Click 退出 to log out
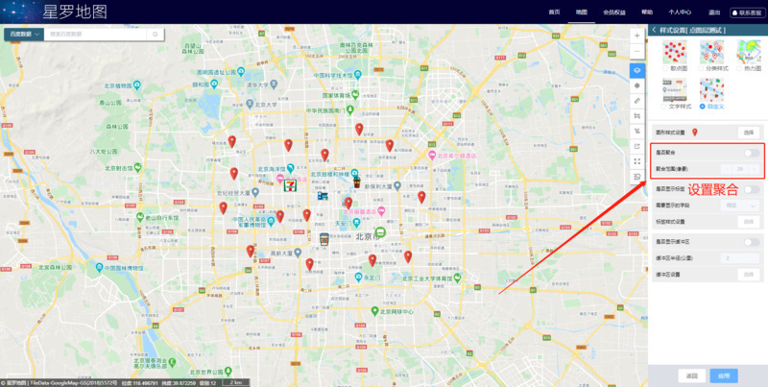This screenshot has height=387, width=768. pyautogui.click(x=713, y=12)
